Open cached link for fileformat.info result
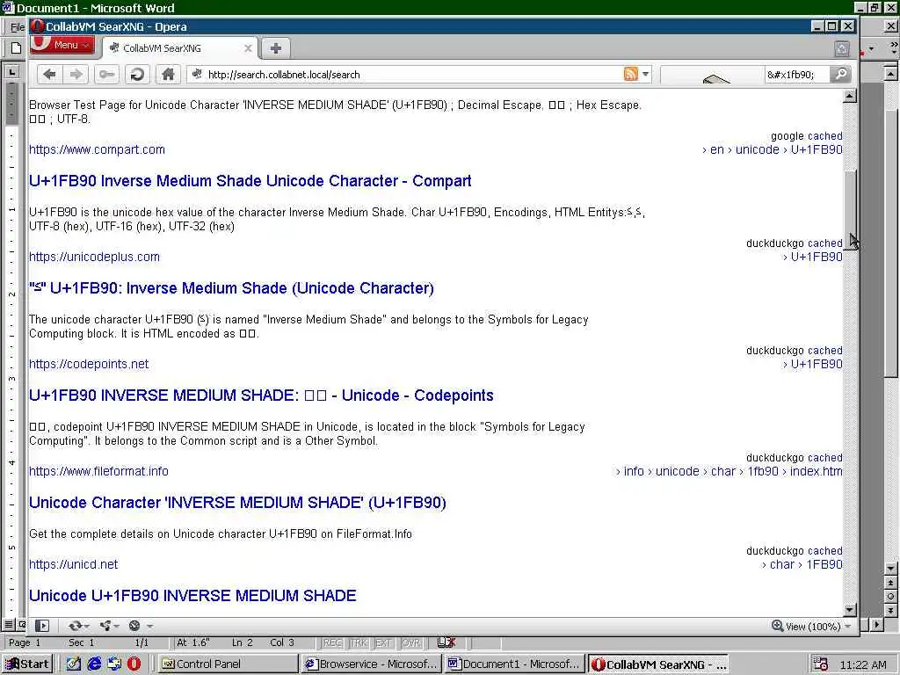Screen dimensions: 900x675 [824, 457]
